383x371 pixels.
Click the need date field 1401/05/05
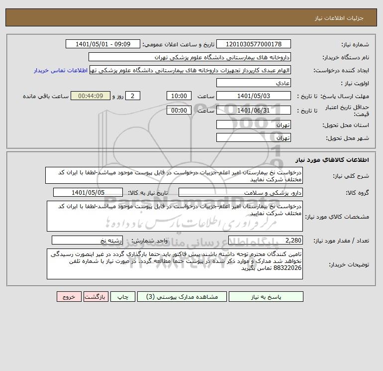(x=88, y=192)
